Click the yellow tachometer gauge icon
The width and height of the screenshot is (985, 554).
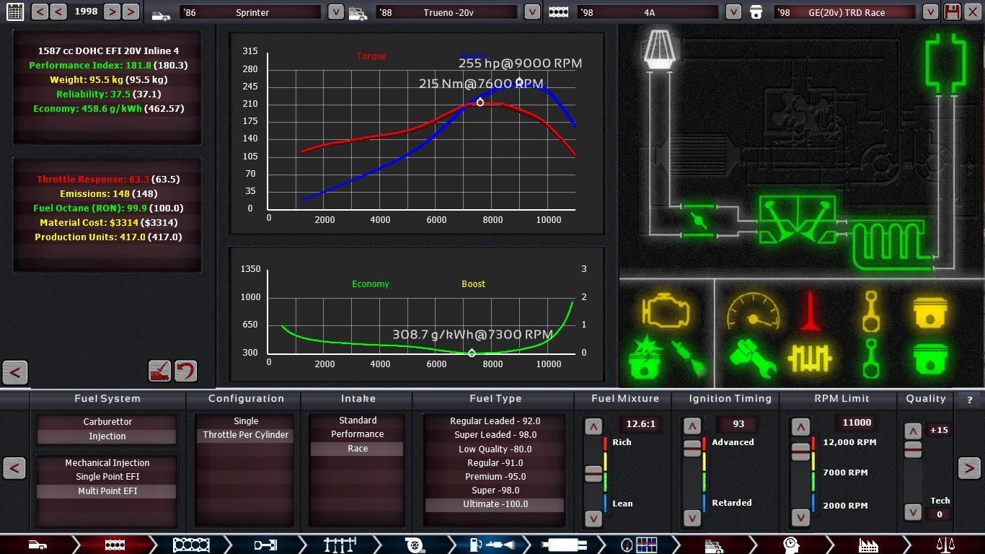[753, 312]
